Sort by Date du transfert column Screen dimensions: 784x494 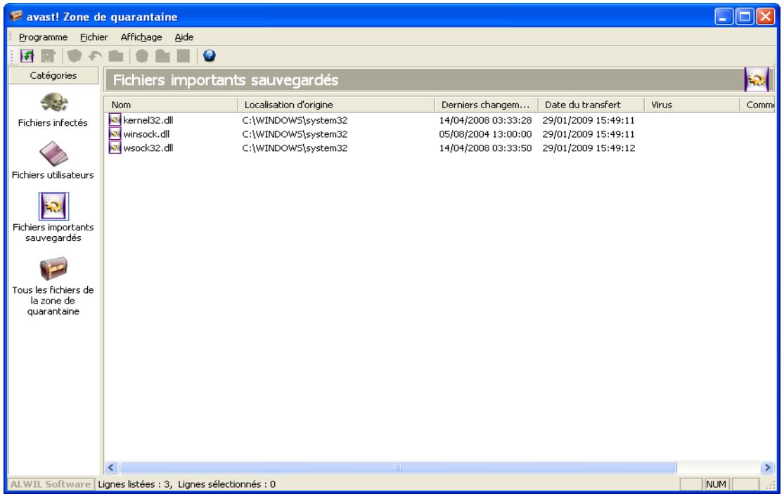(591, 105)
